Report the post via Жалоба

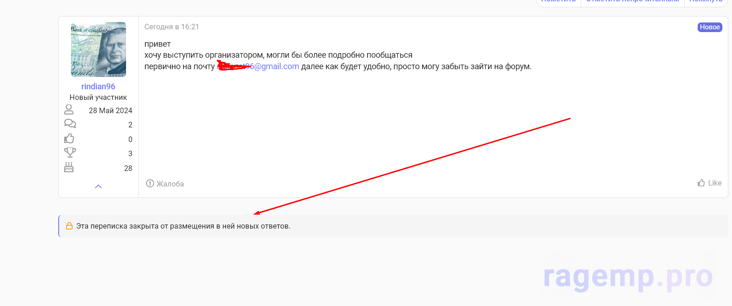[x=165, y=184]
